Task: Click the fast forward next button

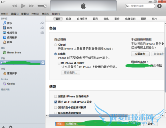Action: 32,6
